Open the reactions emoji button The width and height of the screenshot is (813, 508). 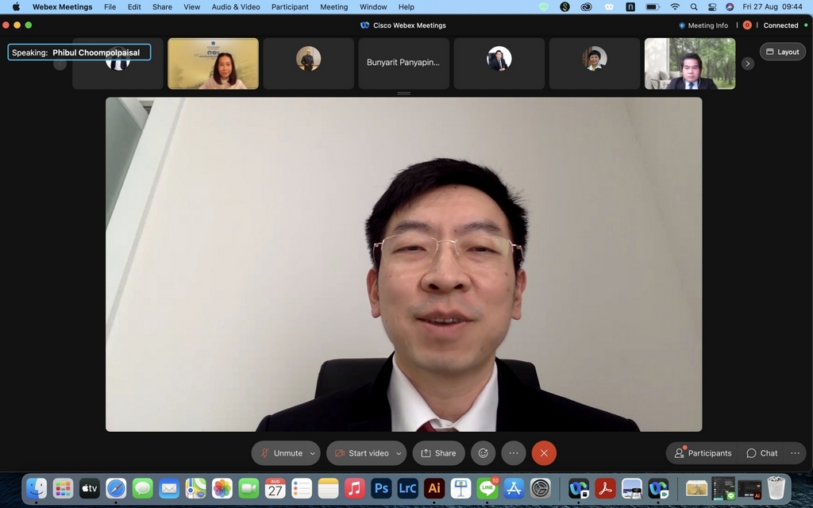(483, 453)
